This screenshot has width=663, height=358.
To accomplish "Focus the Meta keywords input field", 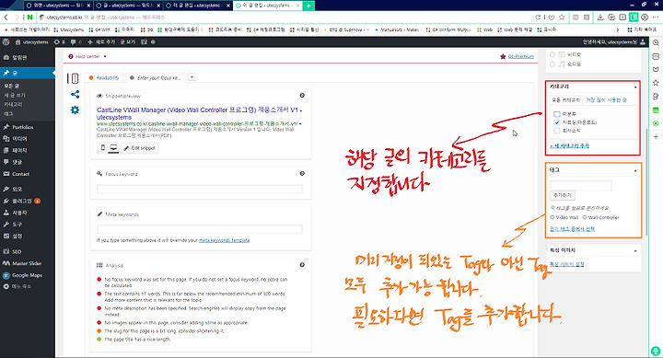I will [x=200, y=229].
